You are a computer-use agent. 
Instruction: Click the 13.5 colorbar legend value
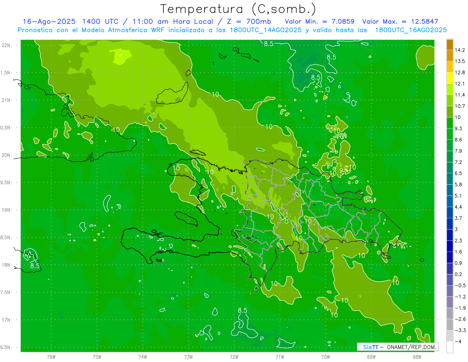point(460,61)
